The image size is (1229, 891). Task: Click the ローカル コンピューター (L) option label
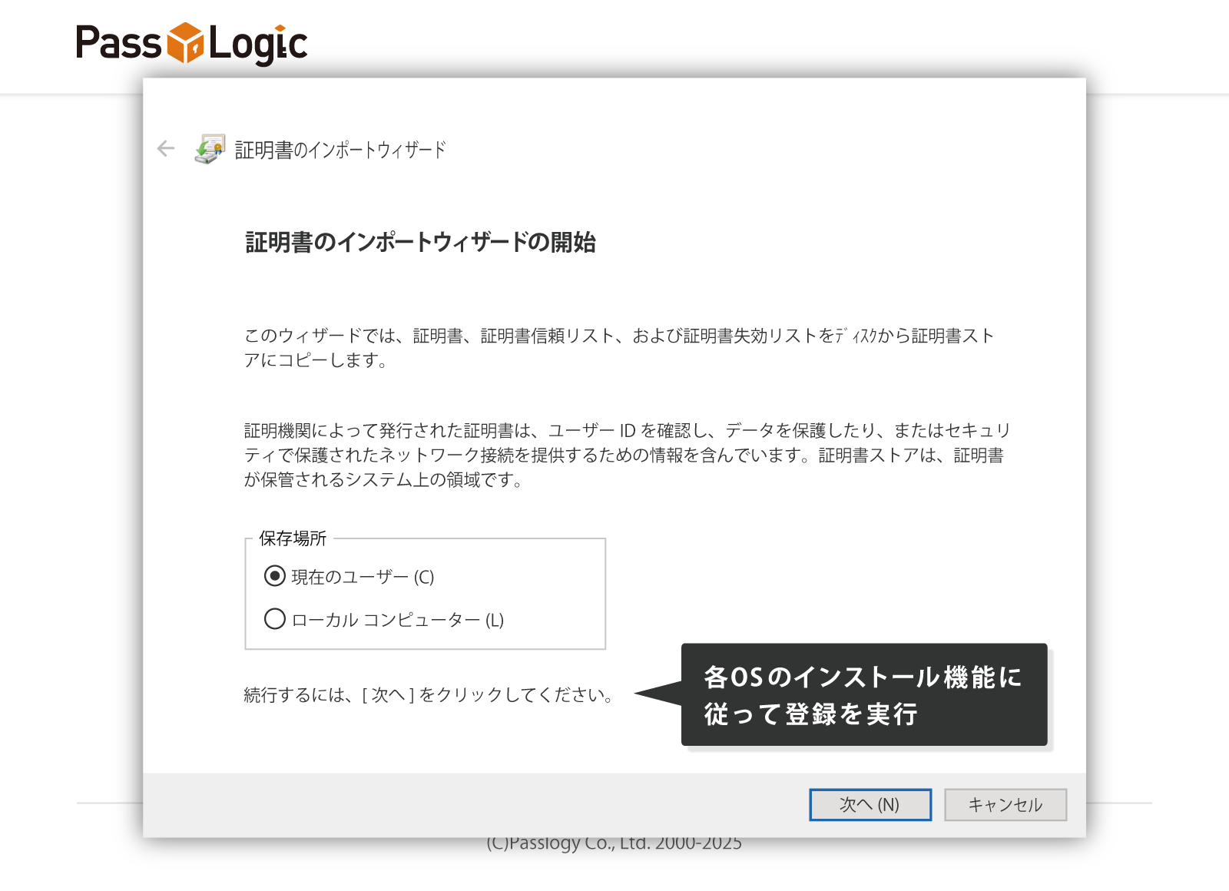[397, 620]
